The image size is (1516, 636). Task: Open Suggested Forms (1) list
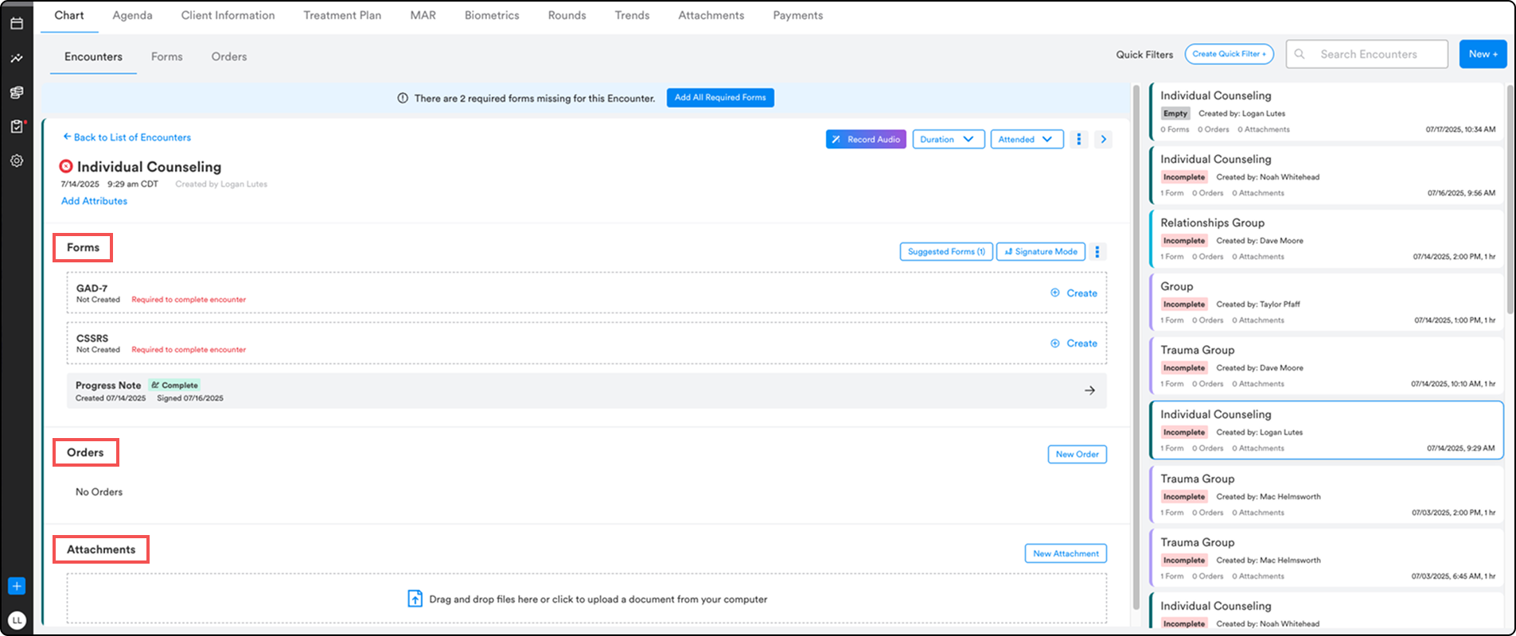(945, 252)
